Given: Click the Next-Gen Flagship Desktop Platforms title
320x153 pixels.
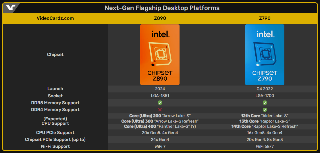Looking at the screenshot, I should tap(162, 8).
